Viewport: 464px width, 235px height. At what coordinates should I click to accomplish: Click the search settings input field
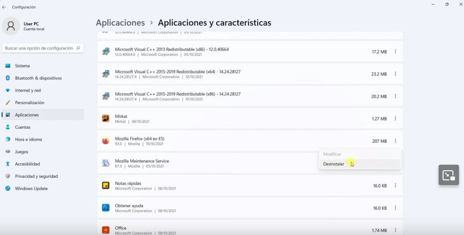[x=43, y=48]
